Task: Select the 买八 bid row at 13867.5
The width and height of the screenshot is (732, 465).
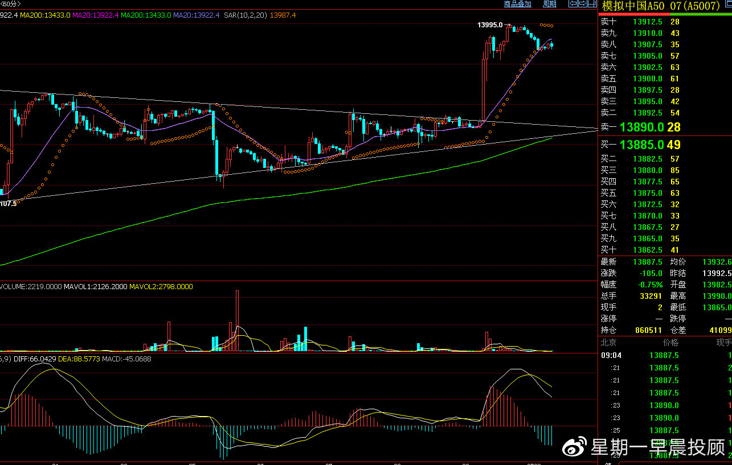Action: point(665,227)
